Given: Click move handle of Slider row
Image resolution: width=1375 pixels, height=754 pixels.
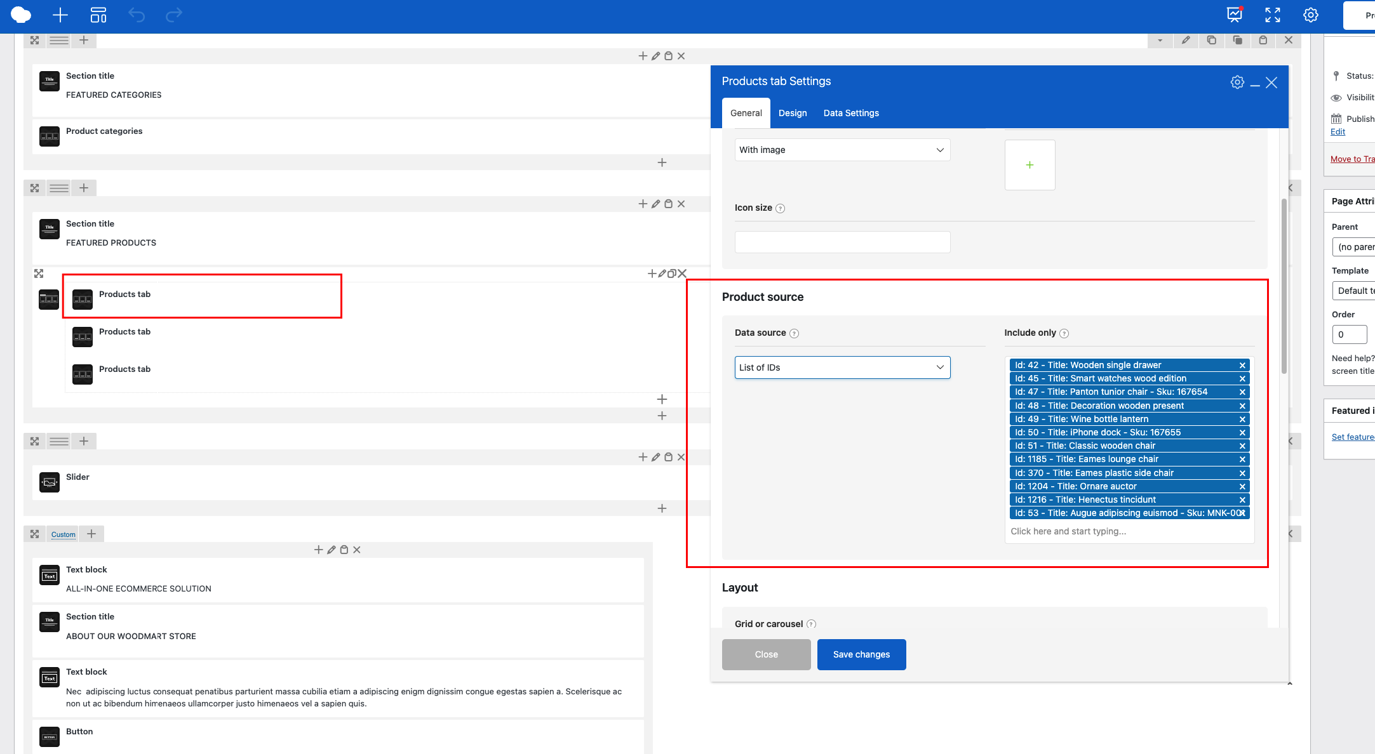Looking at the screenshot, I should click(x=35, y=441).
